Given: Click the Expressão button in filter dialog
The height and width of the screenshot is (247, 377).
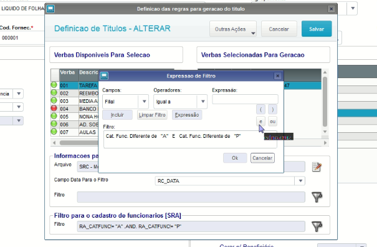Looking at the screenshot, I should click(187, 115).
